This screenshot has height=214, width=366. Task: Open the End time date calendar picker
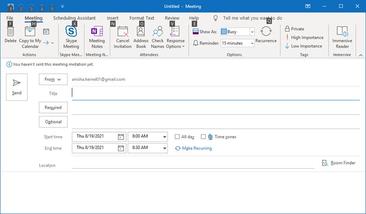click(x=121, y=148)
